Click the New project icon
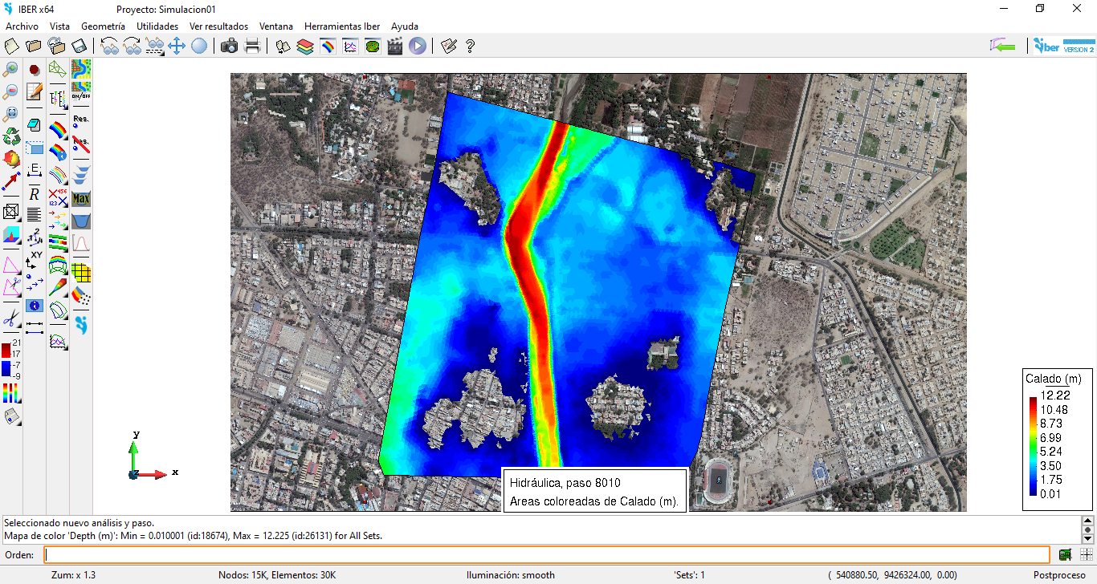This screenshot has height=584, width=1097. pos(11,46)
